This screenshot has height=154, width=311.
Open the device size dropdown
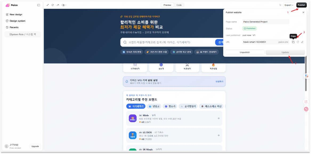[64, 5]
